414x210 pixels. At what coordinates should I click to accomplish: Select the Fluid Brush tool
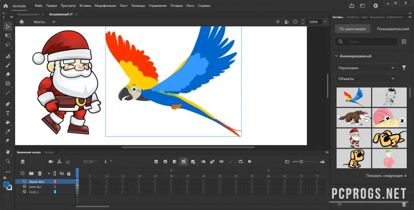tap(8, 56)
